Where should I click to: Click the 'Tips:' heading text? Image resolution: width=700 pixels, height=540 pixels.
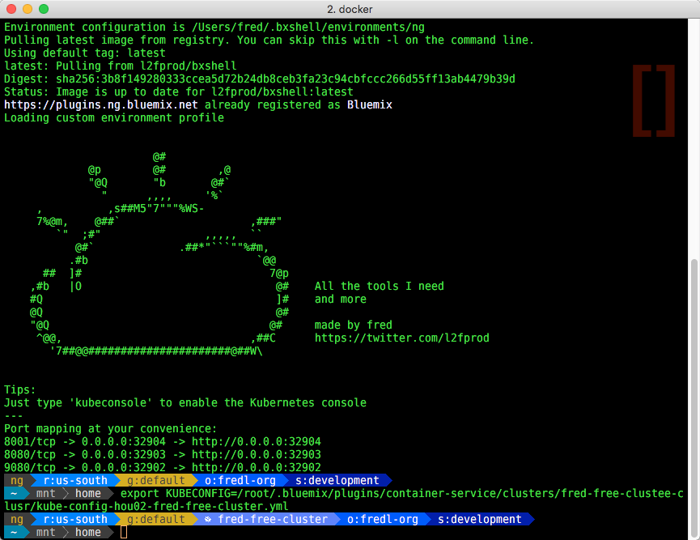point(19,389)
